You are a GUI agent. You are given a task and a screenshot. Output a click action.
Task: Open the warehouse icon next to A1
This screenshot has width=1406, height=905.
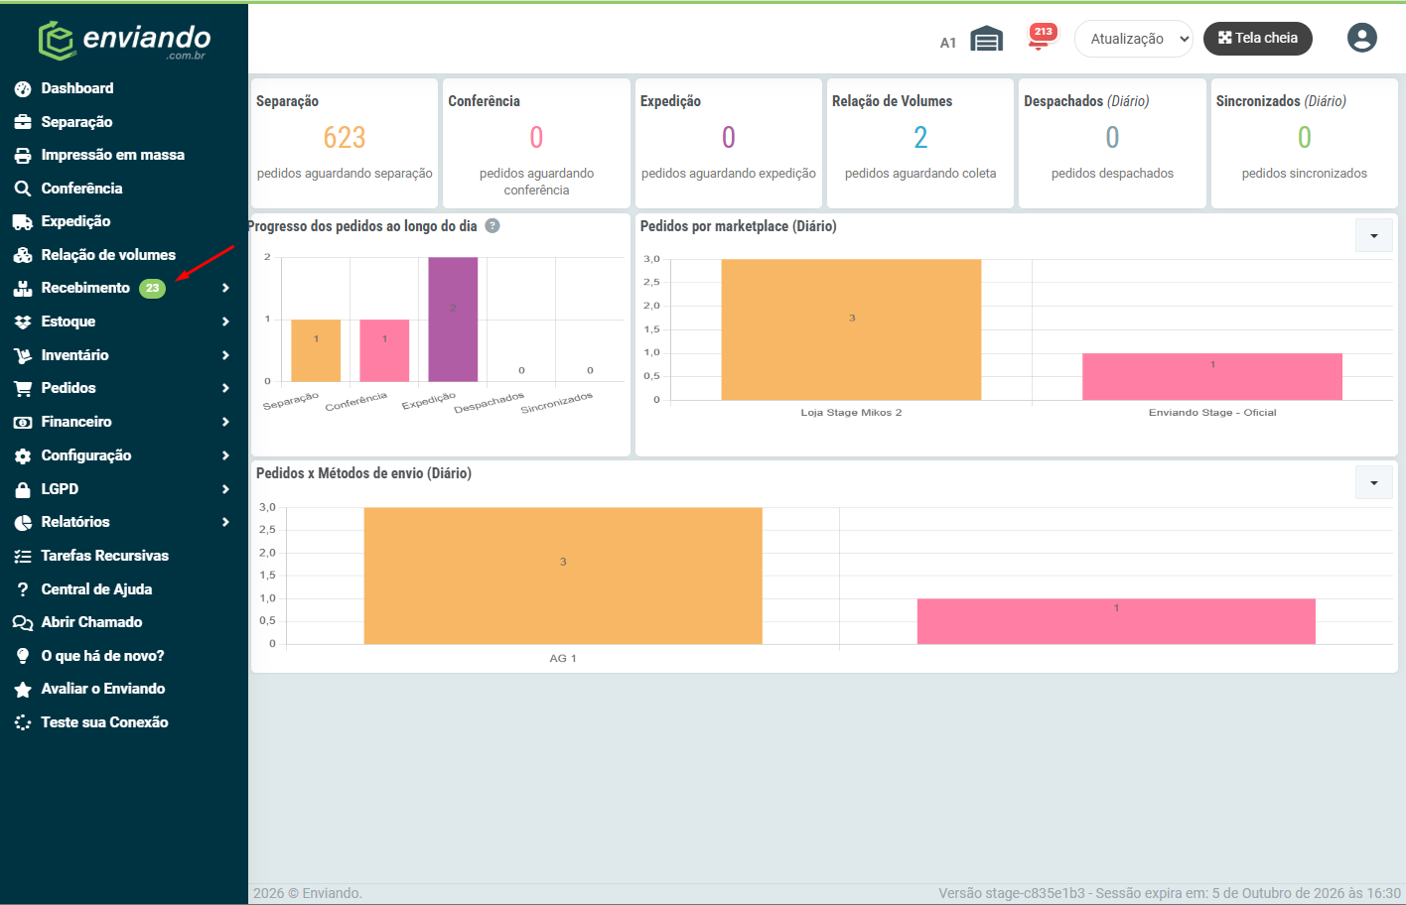[986, 39]
